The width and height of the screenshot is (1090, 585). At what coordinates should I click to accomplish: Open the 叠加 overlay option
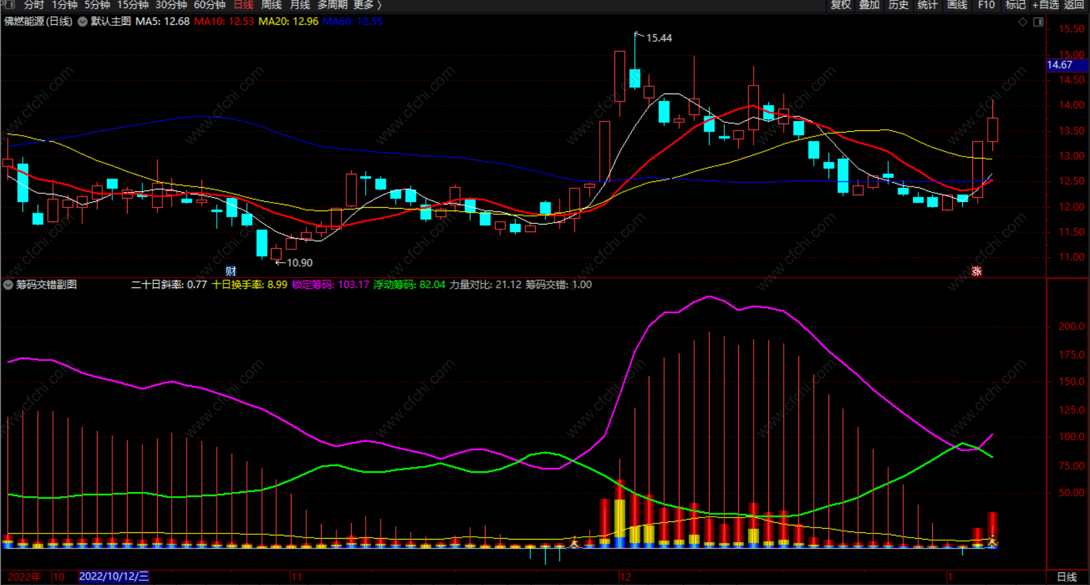(x=869, y=5)
